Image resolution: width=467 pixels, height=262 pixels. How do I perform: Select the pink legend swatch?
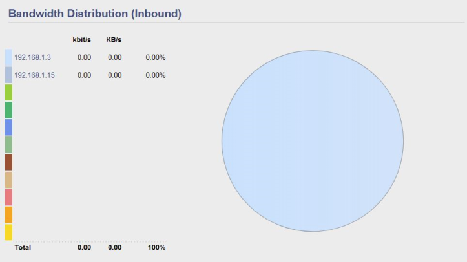point(8,198)
